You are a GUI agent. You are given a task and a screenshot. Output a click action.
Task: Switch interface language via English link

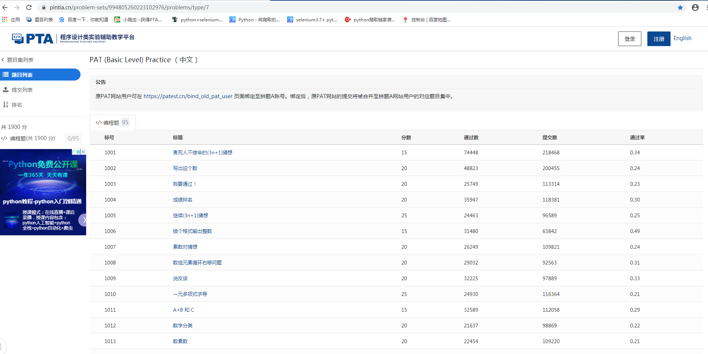pyautogui.click(x=682, y=38)
